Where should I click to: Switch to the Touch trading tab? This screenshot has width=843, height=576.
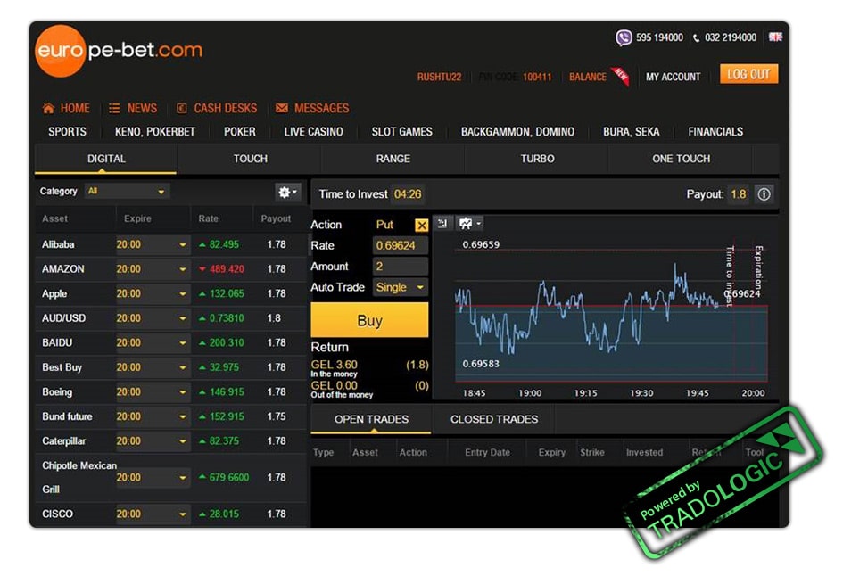point(250,159)
